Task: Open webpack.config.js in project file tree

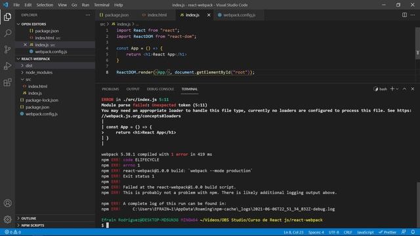Action: pyautogui.click(x=55, y=114)
